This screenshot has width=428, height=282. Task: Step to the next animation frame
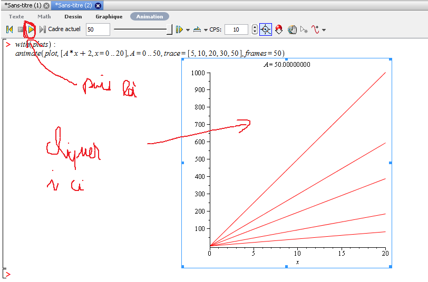(42, 29)
